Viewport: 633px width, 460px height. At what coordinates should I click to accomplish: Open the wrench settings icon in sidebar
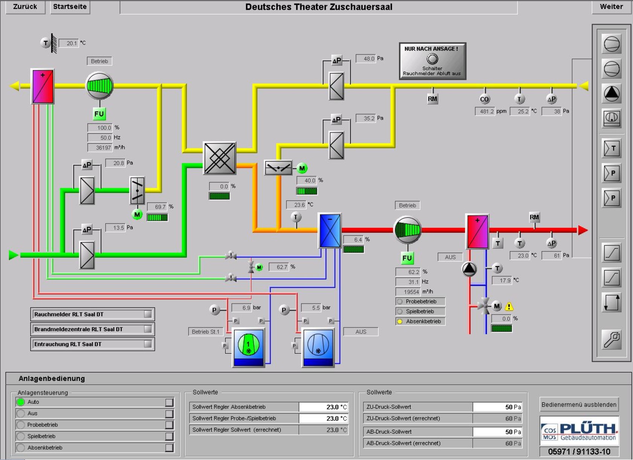coord(612,339)
